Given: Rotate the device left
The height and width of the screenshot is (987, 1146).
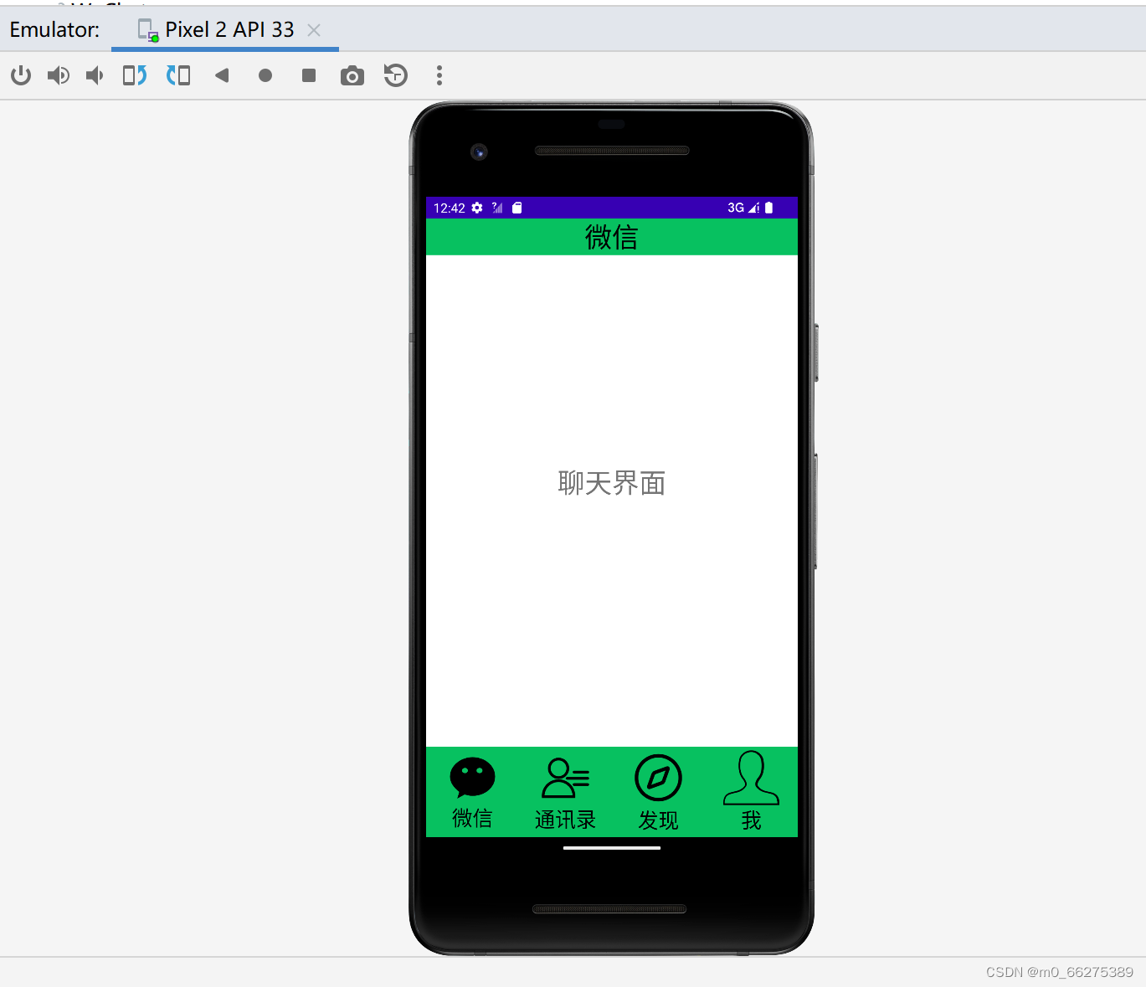Looking at the screenshot, I should coord(135,75).
